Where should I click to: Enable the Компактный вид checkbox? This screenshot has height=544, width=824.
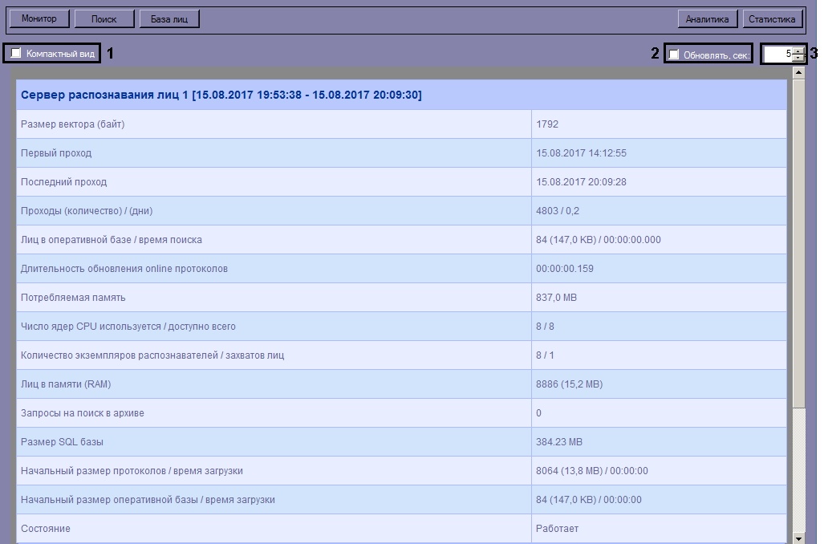pyautogui.click(x=16, y=54)
